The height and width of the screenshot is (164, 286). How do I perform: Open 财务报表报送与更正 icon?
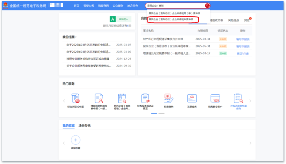click(145, 99)
